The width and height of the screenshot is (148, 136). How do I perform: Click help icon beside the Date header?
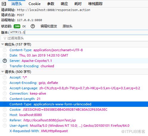coord(5,55)
